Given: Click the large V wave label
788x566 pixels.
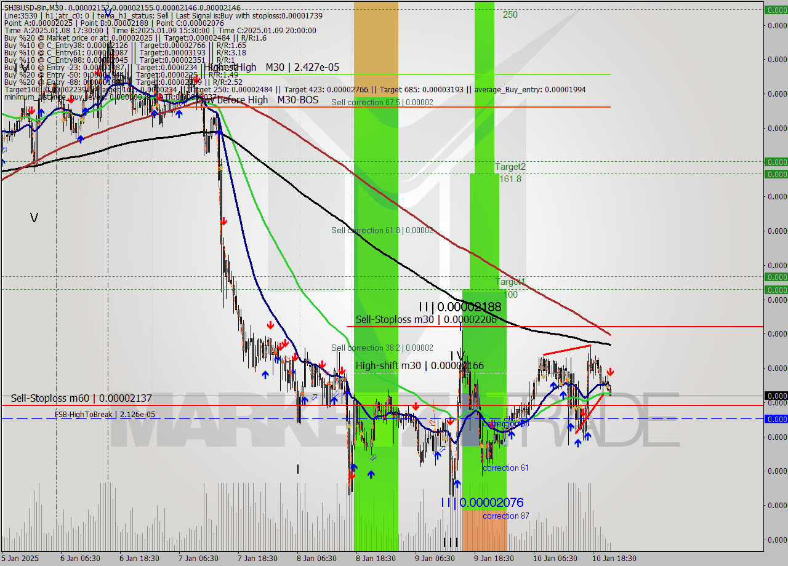Looking at the screenshot, I should [x=34, y=218].
